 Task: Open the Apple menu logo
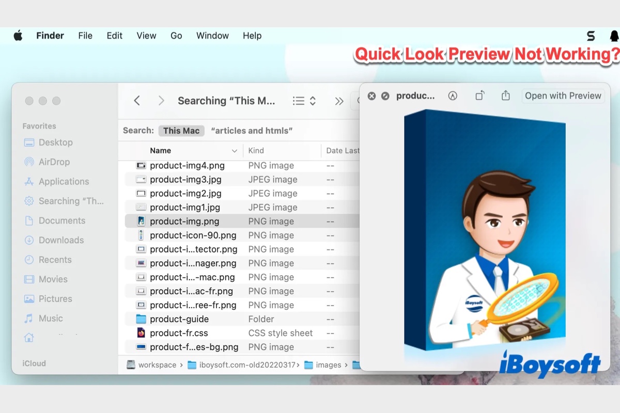click(18, 36)
